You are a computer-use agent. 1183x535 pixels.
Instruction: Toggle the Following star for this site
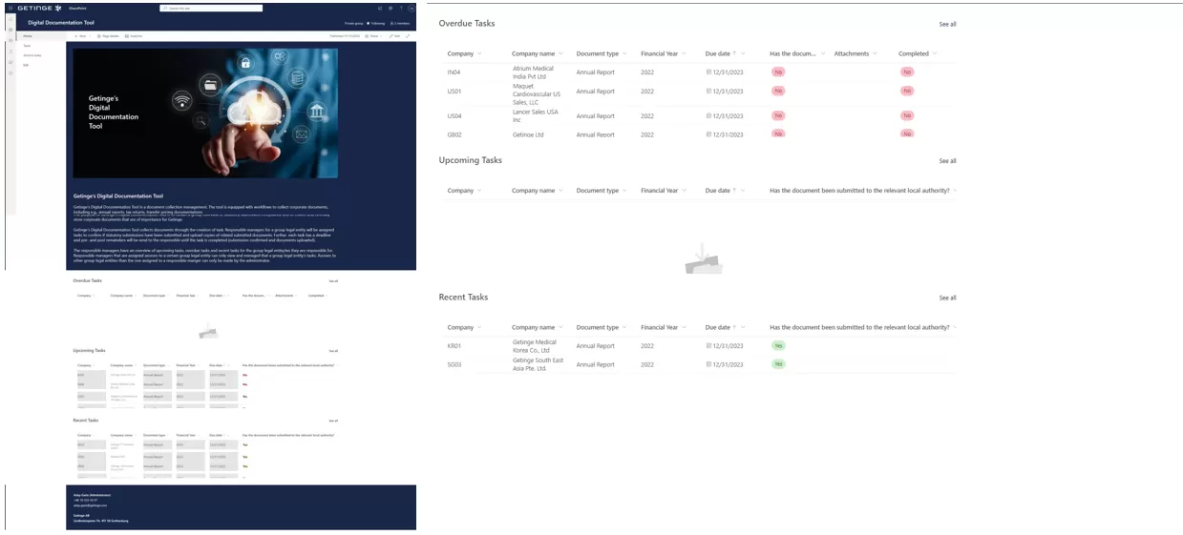[376, 23]
